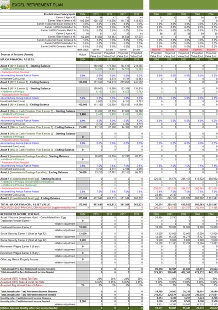Select Social Security Earner 1 (Start at Age 62)
Image resolution: width=218 pixels, height=310 pixels.
(23, 234)
